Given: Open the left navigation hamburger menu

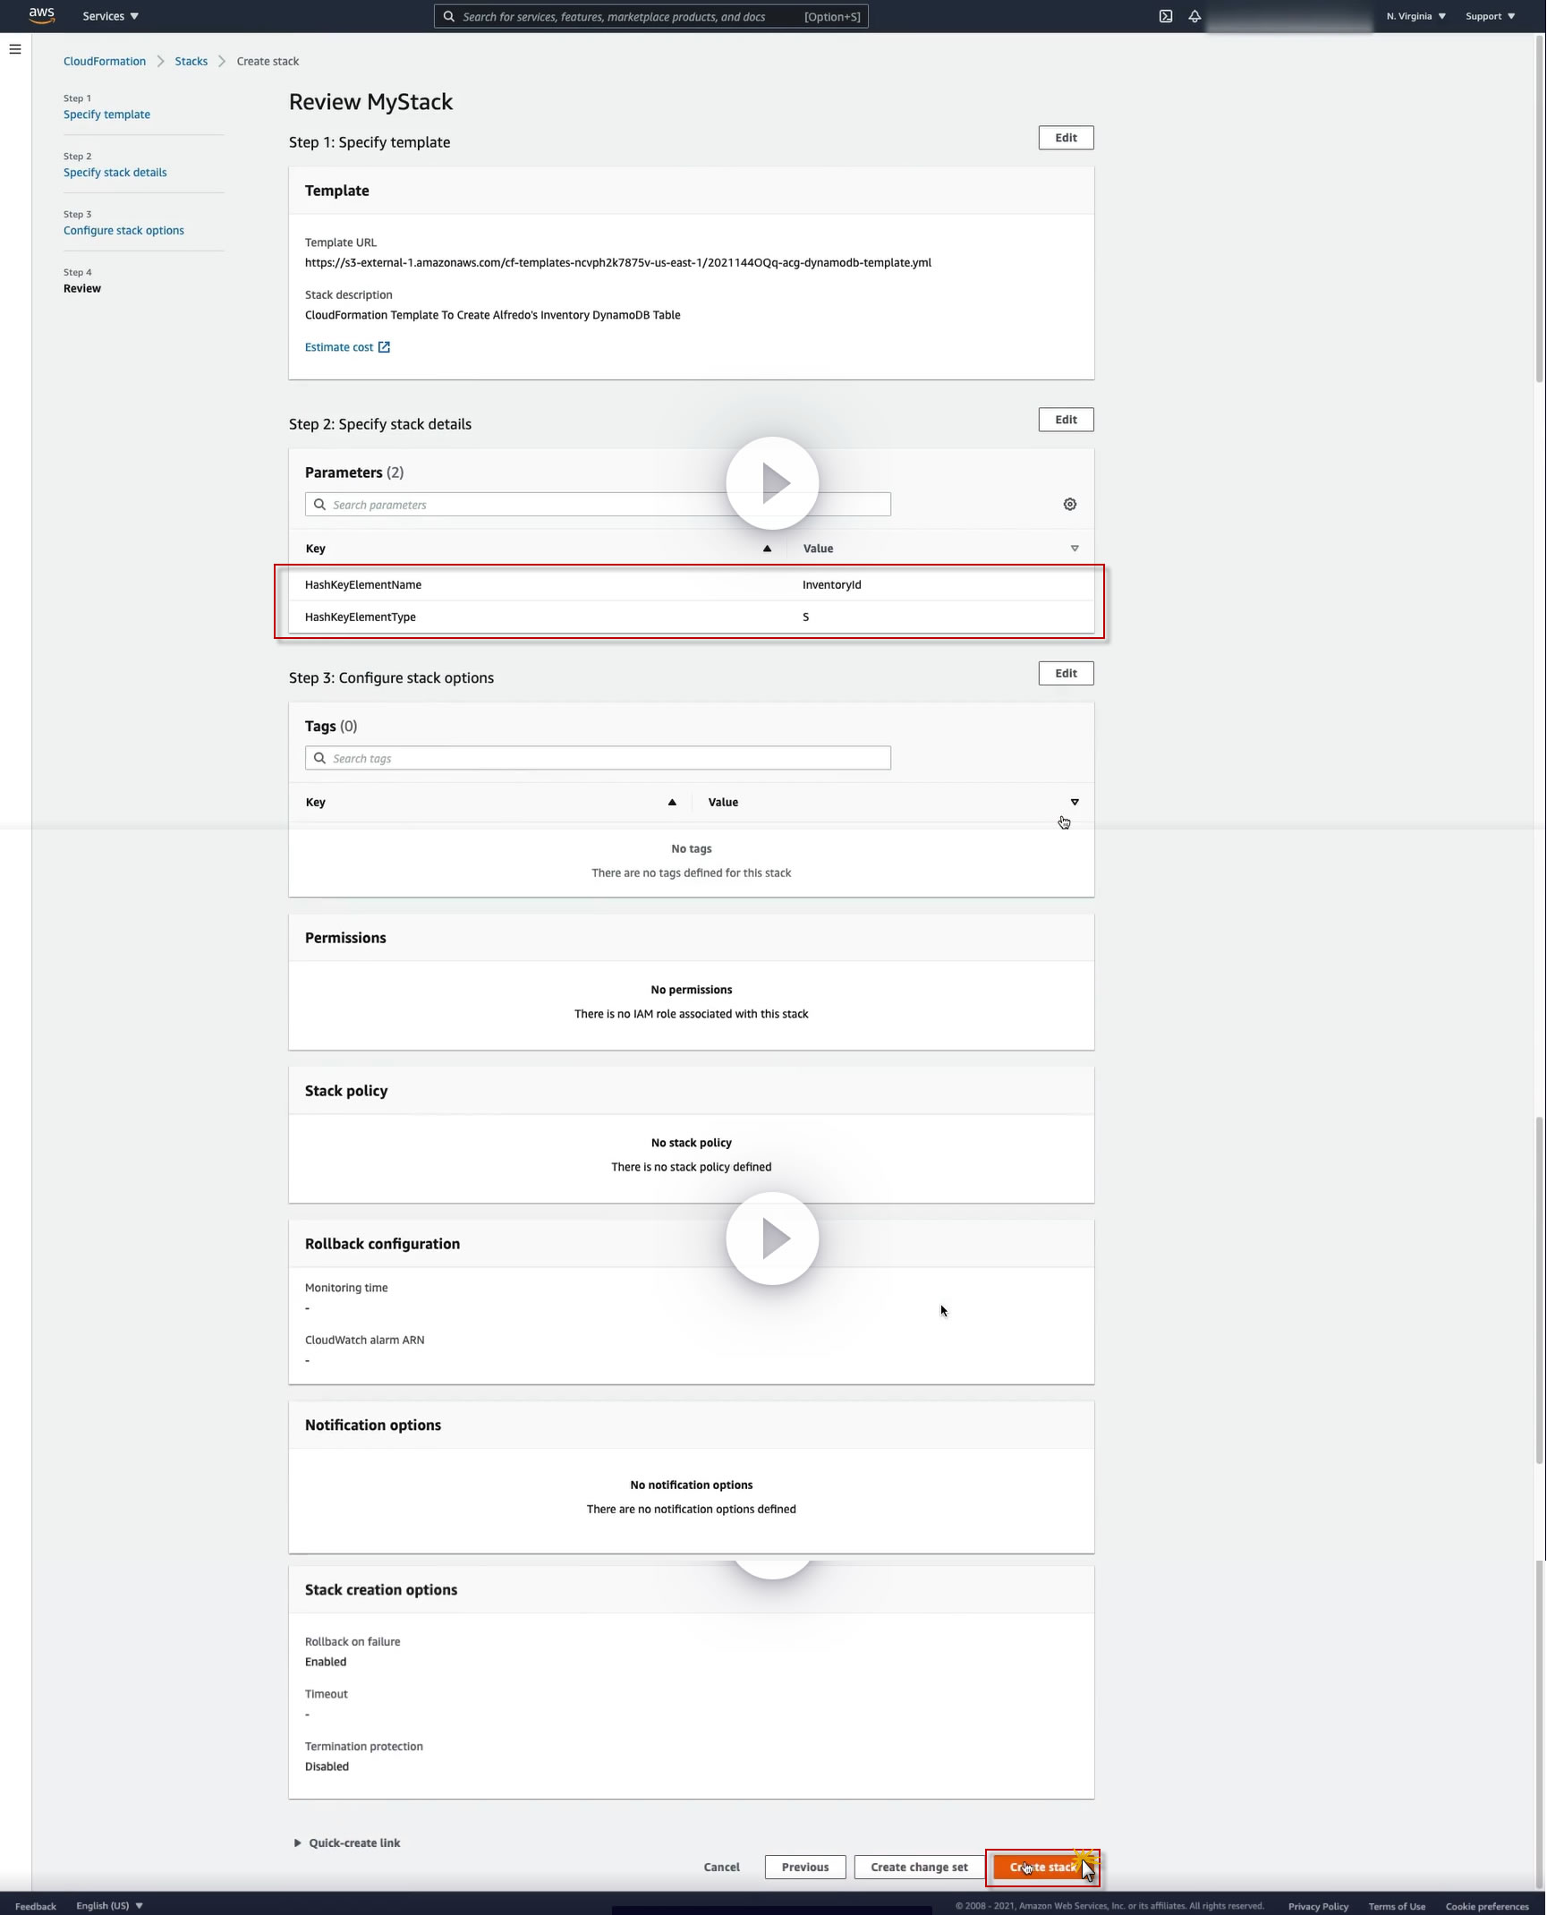Looking at the screenshot, I should (x=15, y=49).
